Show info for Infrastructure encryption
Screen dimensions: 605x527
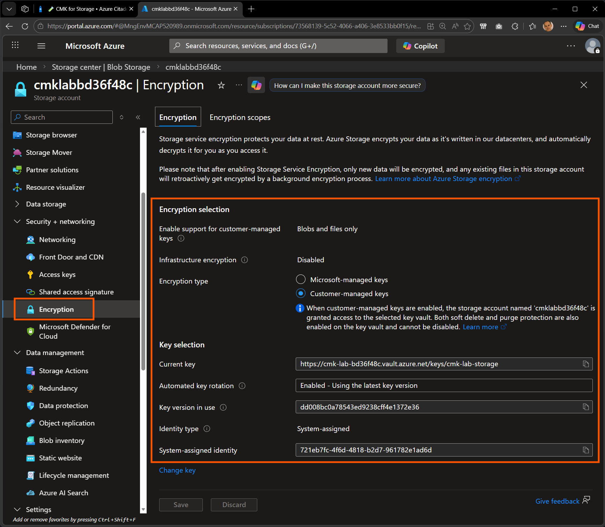pos(245,260)
